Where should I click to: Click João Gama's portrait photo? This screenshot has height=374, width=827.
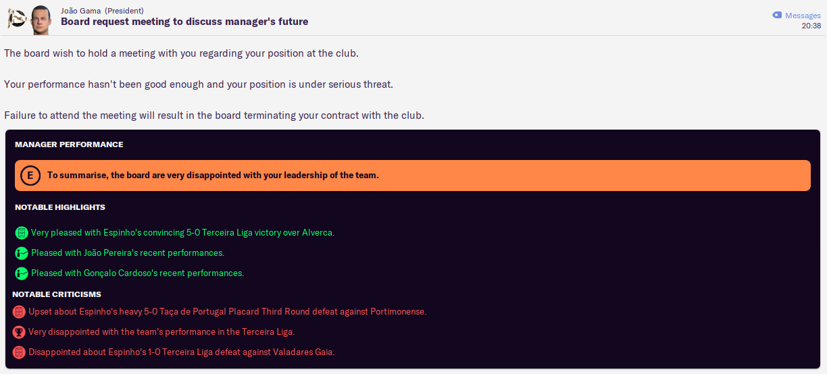tap(40, 19)
